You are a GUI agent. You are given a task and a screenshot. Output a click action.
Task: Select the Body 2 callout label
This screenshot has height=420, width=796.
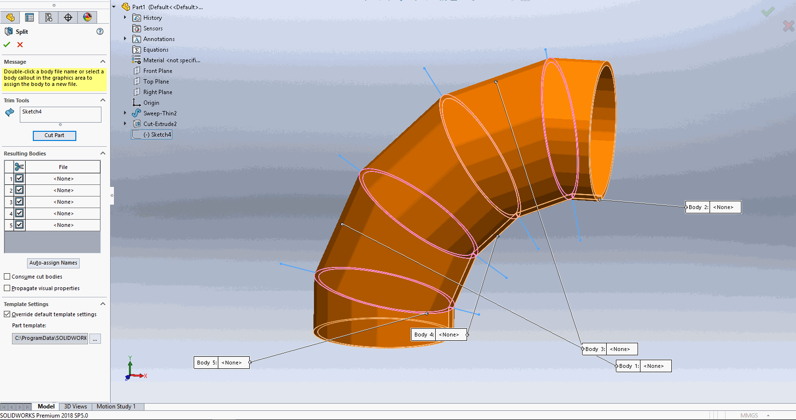[x=697, y=207]
